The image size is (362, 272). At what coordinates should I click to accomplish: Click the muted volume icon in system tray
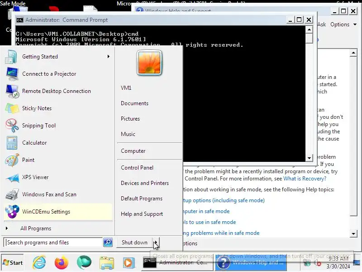pyautogui.click(x=318, y=263)
